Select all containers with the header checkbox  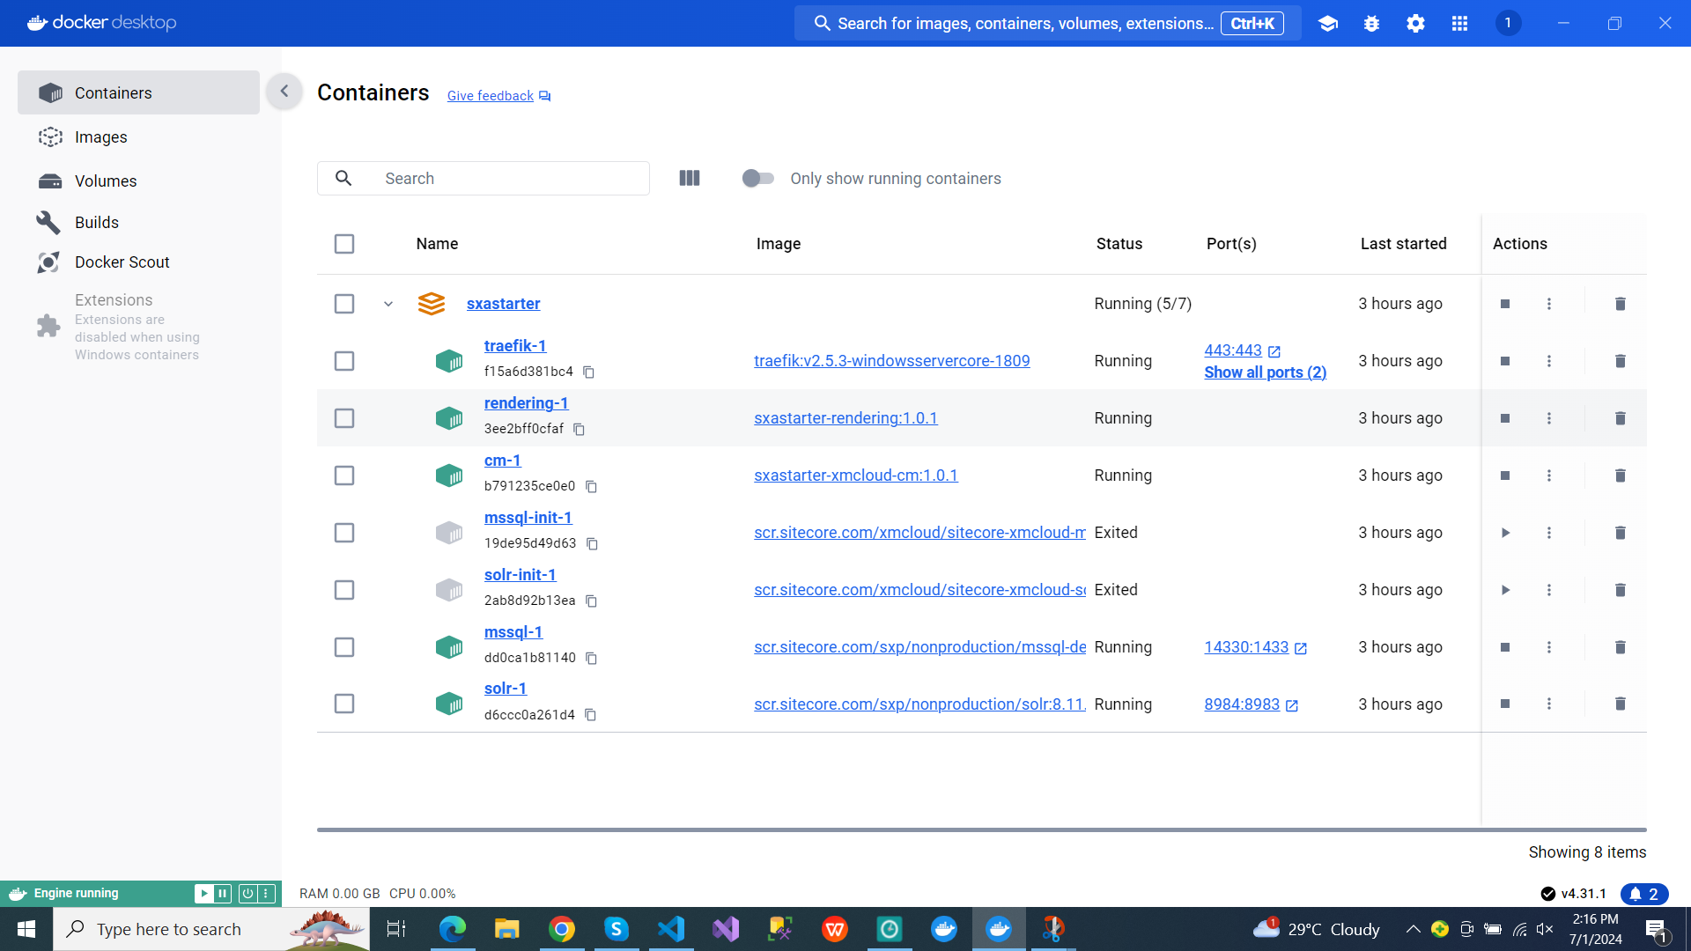[x=344, y=244]
